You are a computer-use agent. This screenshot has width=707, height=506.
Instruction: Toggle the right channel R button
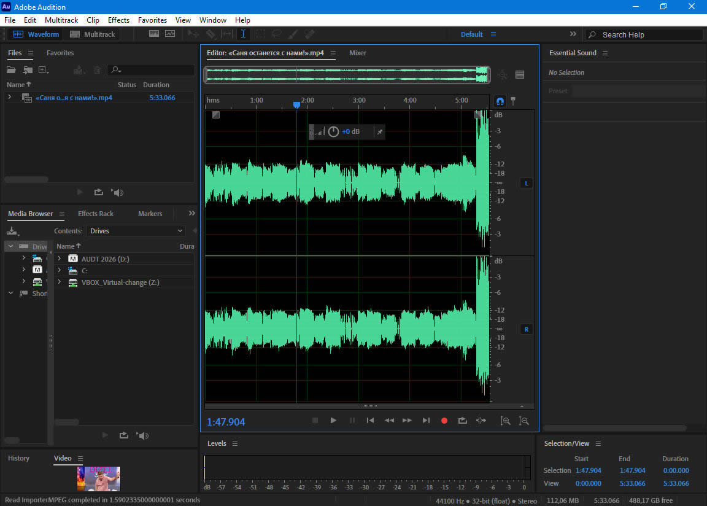click(x=526, y=330)
